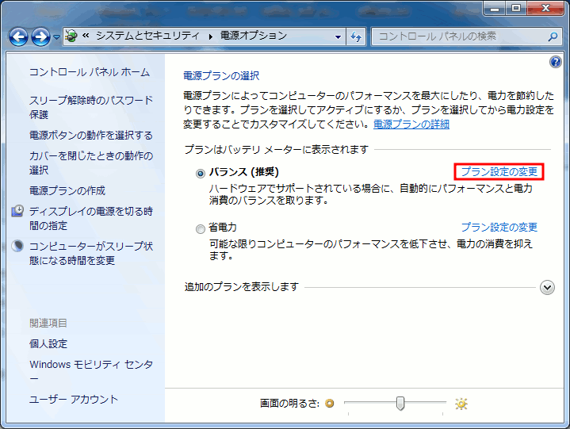Click the bright sun icon right of slider

461,404
